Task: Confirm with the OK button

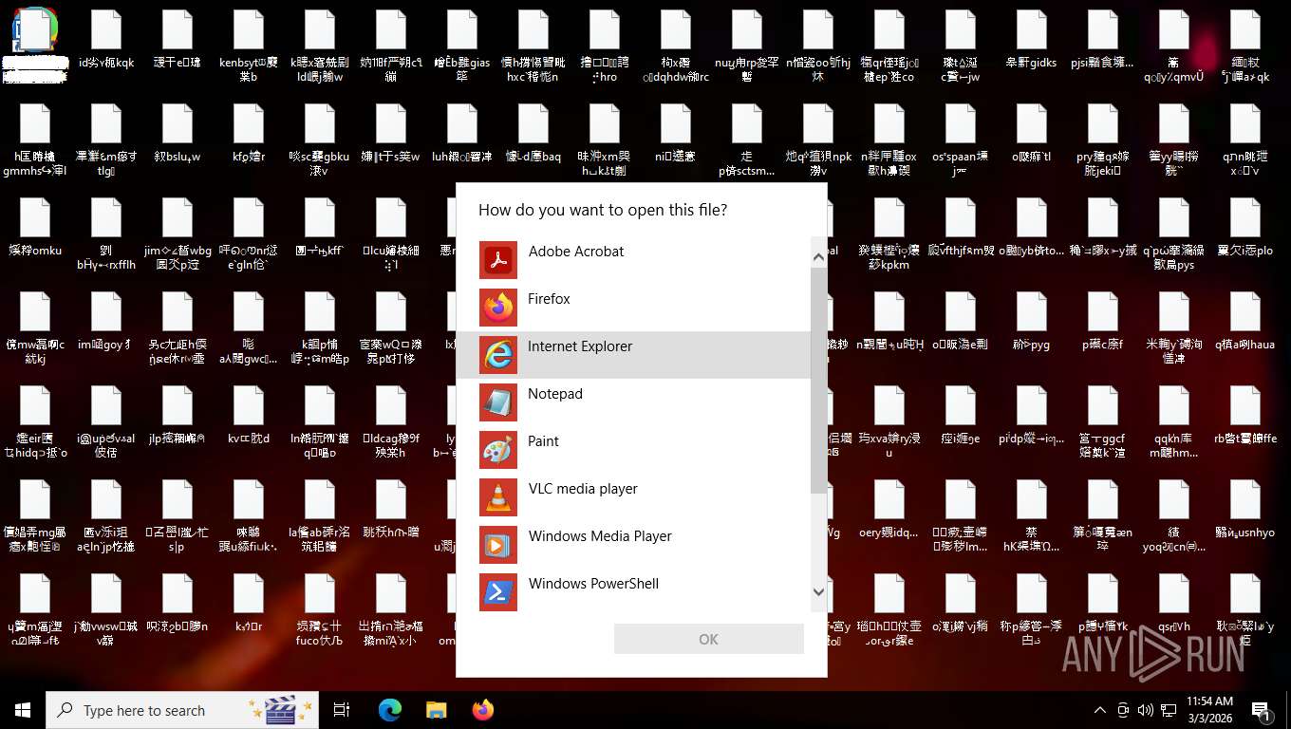Action: (x=709, y=639)
